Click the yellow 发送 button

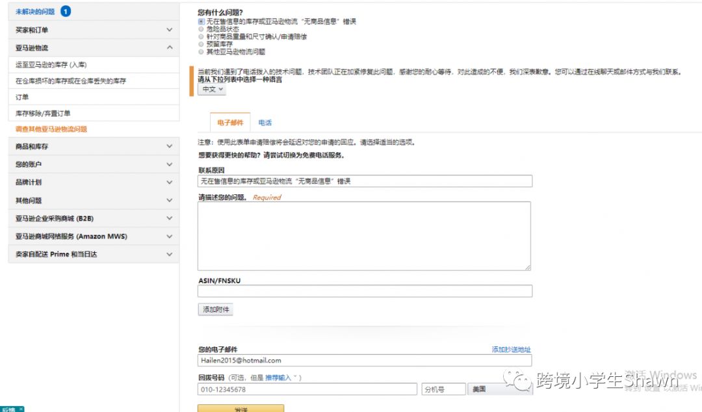point(241,408)
